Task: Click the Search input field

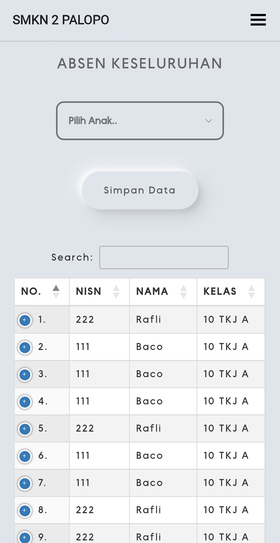Action: pyautogui.click(x=164, y=258)
